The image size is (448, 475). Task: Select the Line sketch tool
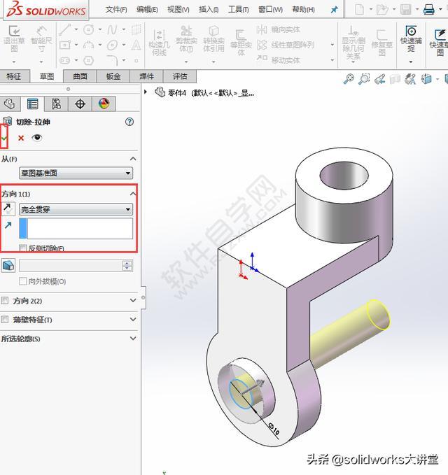[65, 29]
